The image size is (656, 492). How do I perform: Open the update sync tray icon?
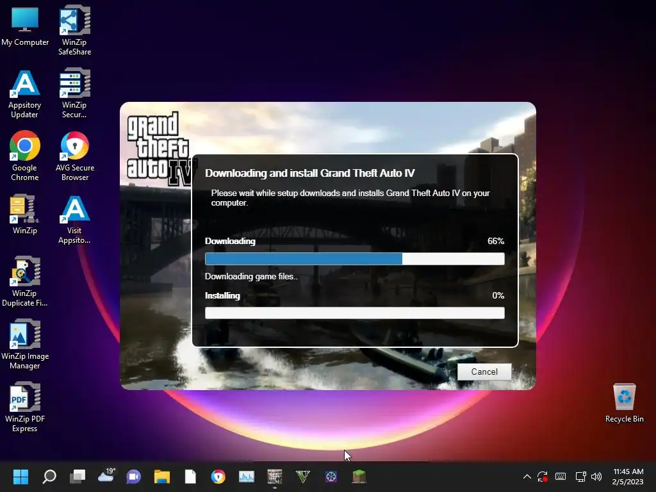coord(543,477)
